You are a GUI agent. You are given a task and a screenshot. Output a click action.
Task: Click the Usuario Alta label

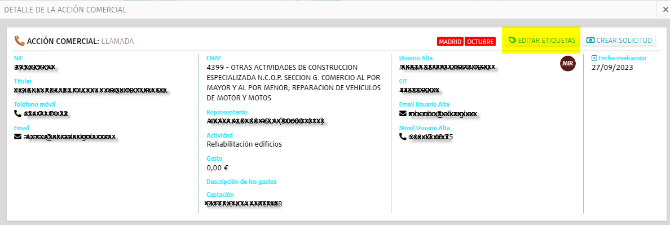(416, 58)
